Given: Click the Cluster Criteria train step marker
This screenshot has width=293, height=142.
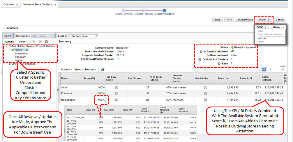Looking at the screenshot, I should (123, 11).
